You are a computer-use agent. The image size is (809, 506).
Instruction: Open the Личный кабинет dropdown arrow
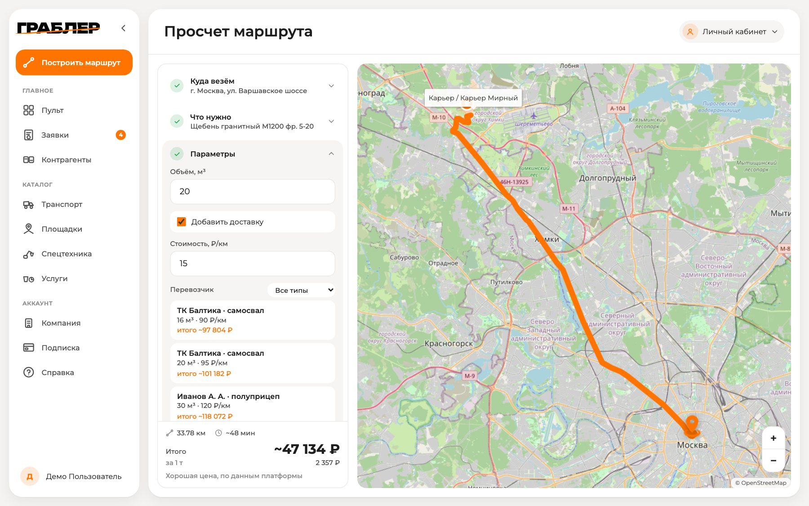pos(775,31)
